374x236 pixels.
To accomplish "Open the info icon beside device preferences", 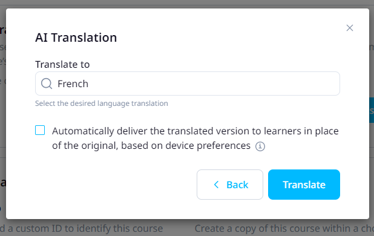I will [x=260, y=146].
